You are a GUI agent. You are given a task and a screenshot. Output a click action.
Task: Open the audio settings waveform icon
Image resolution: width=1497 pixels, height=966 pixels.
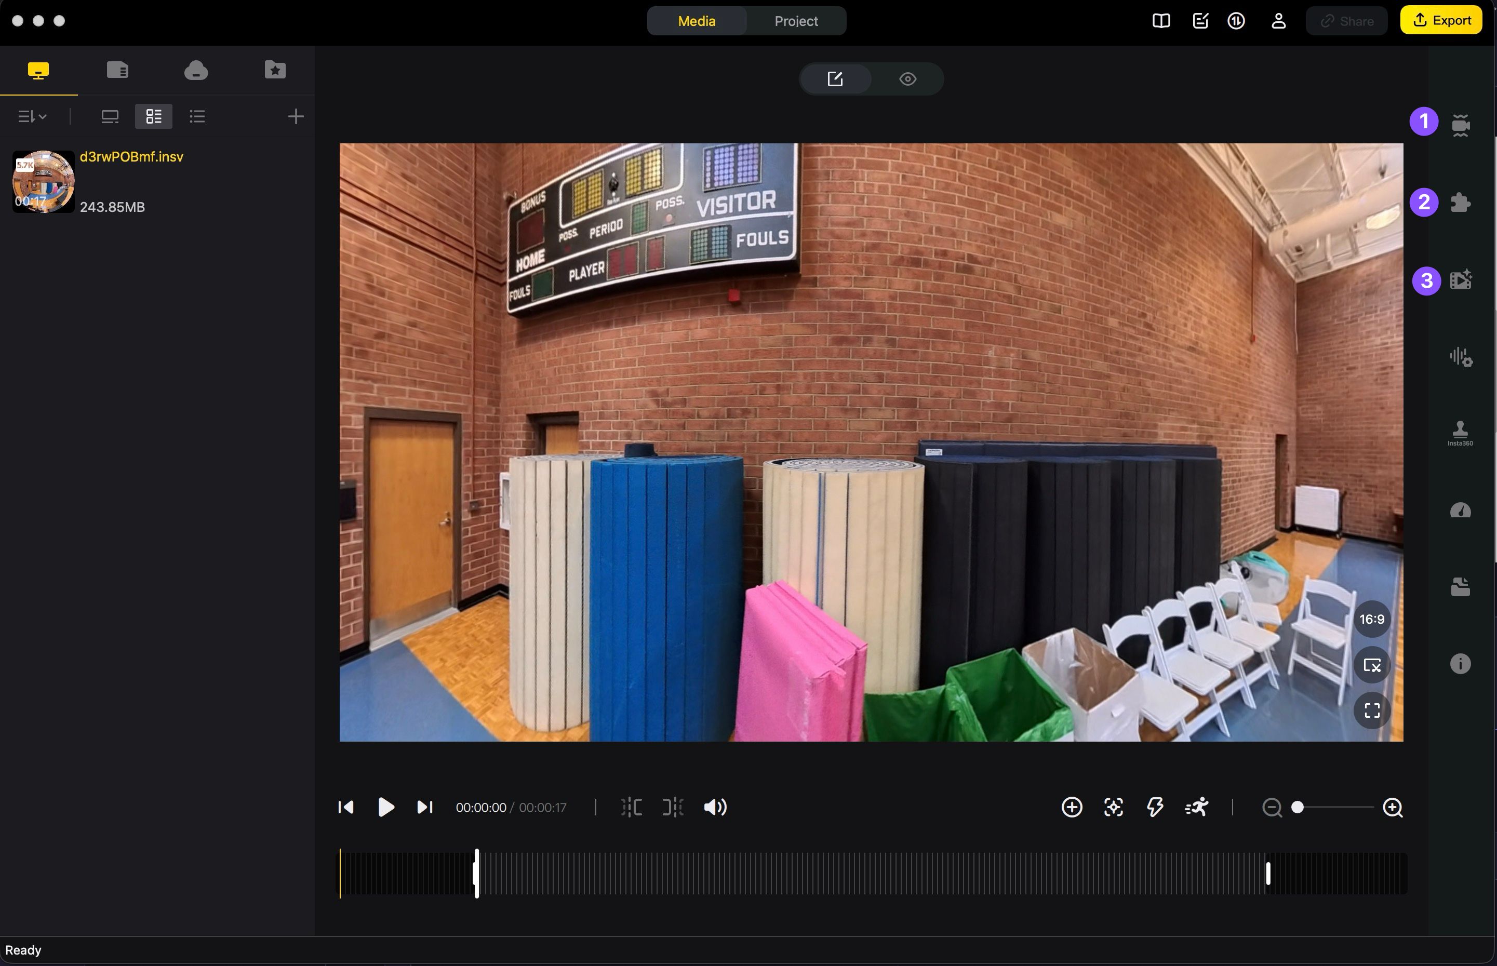click(x=1461, y=357)
